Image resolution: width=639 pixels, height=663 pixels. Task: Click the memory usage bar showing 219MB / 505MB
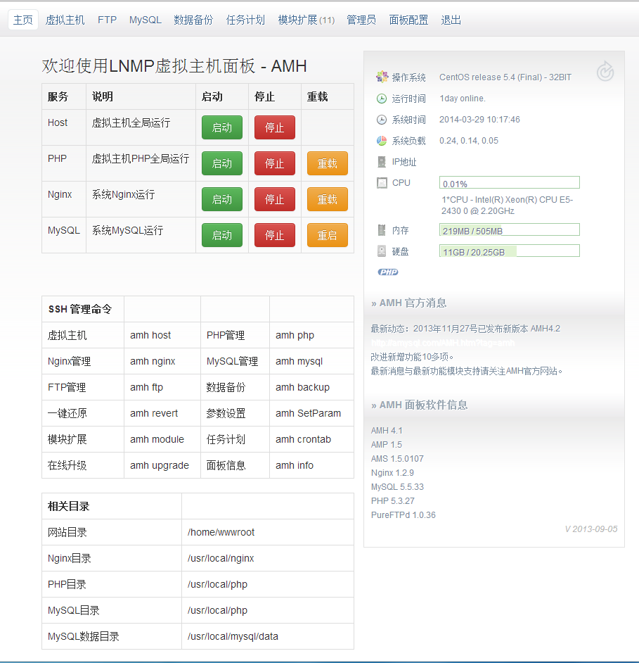tap(509, 230)
